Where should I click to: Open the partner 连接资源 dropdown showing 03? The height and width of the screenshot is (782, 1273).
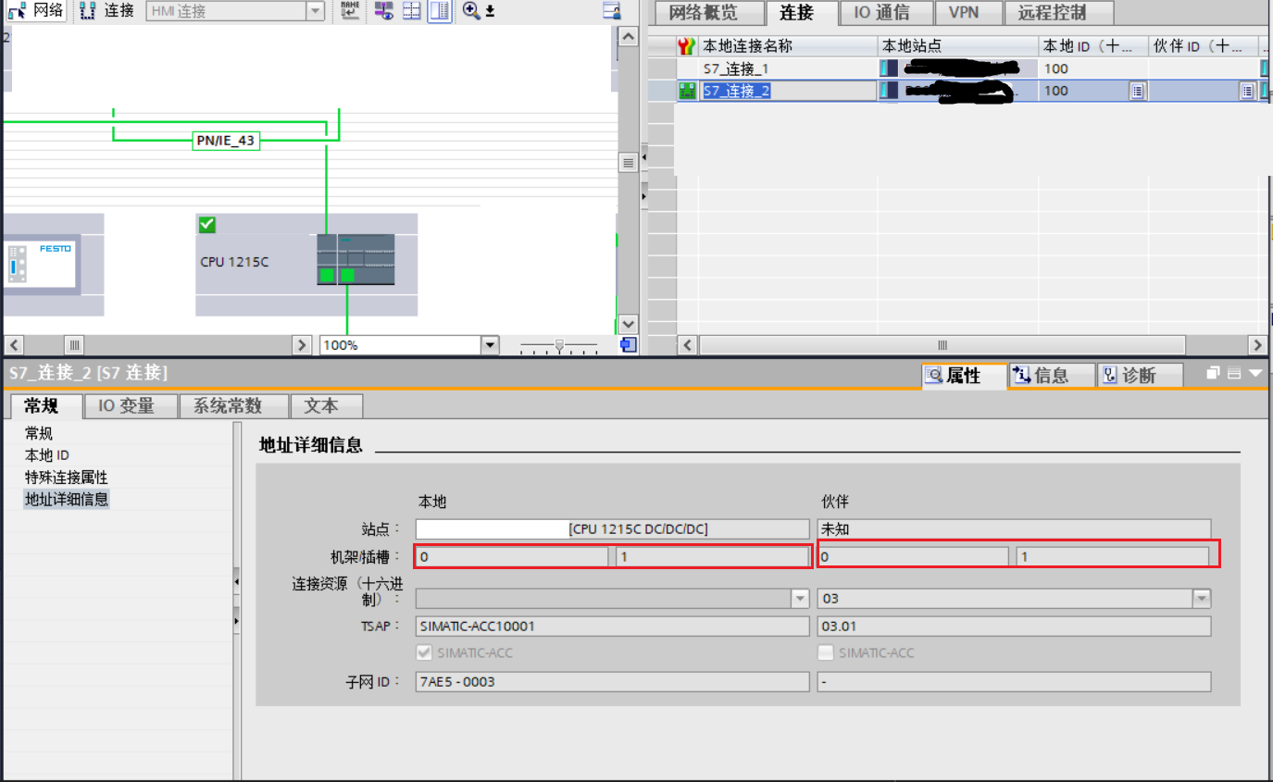[x=1201, y=599]
